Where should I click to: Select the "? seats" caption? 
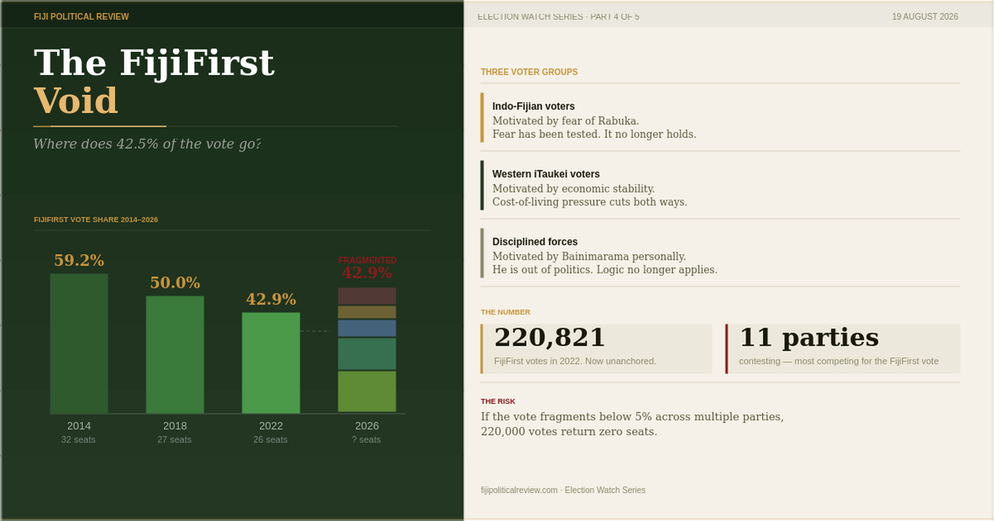click(367, 440)
